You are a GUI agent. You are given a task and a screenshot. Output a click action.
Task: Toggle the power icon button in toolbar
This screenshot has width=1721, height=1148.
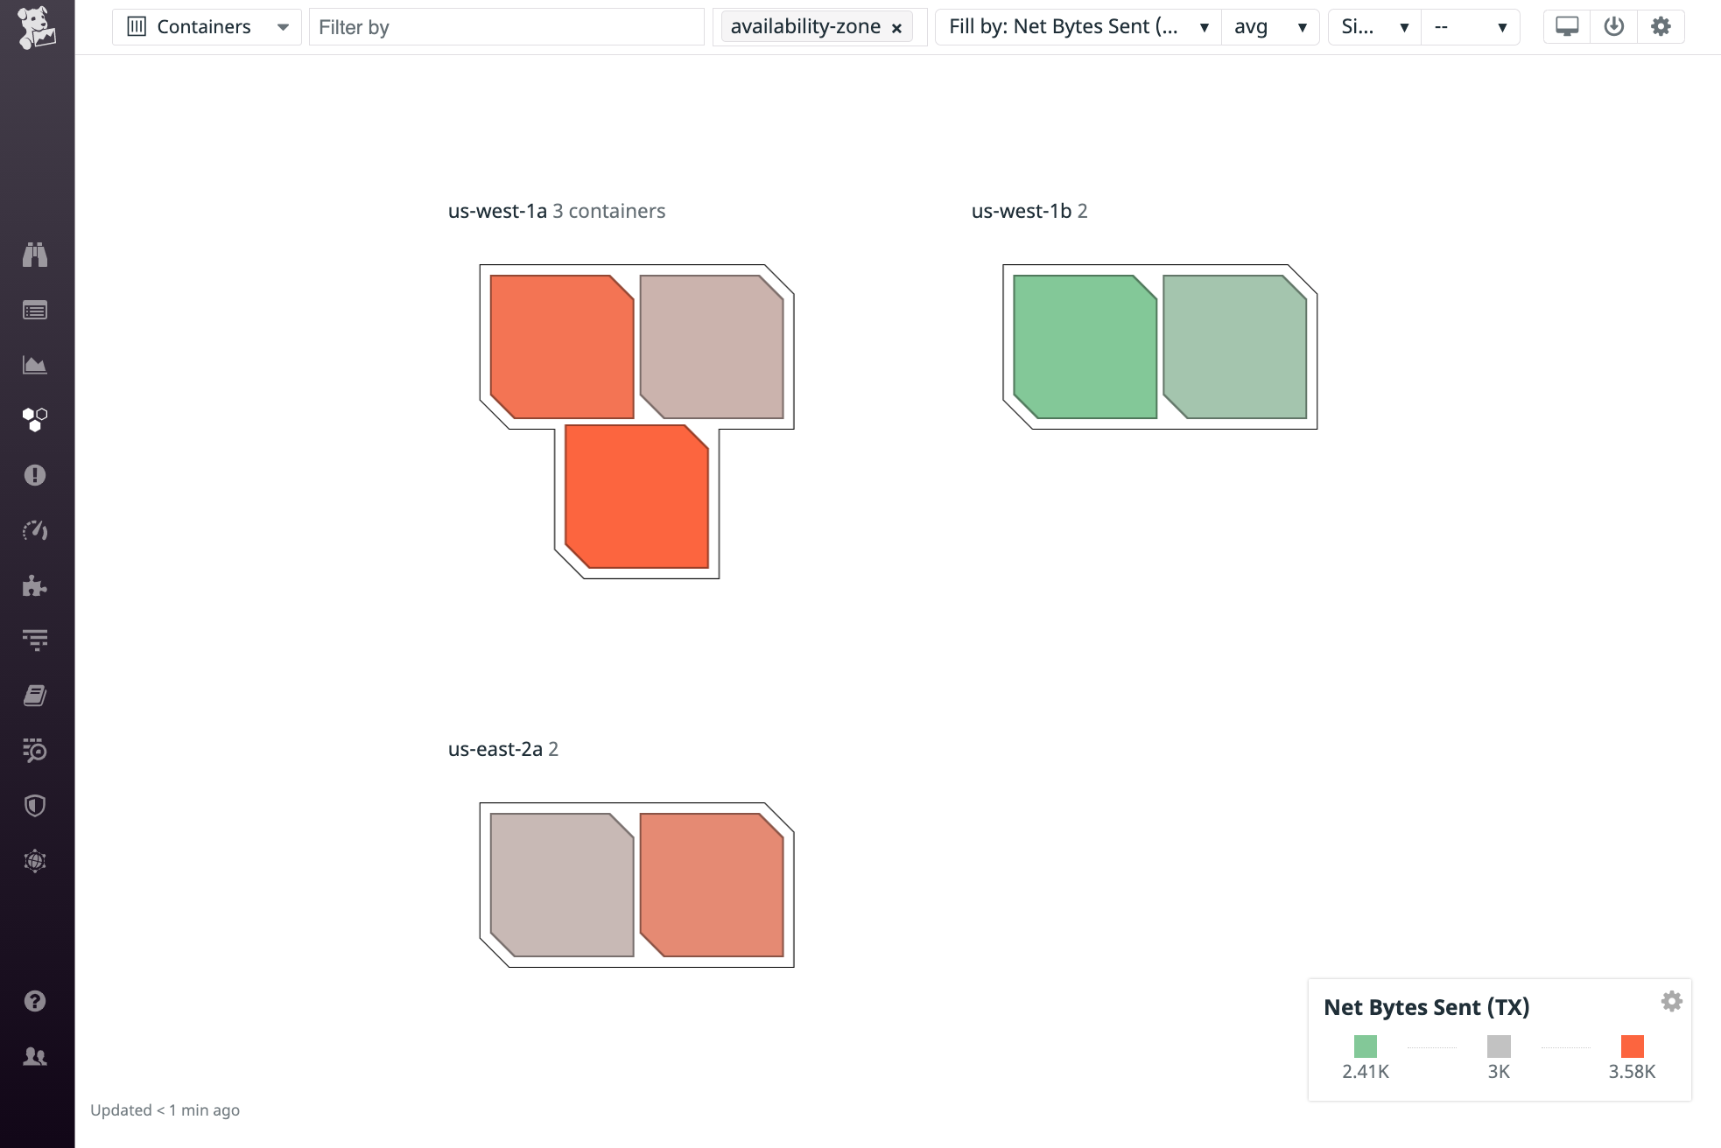coord(1614,27)
